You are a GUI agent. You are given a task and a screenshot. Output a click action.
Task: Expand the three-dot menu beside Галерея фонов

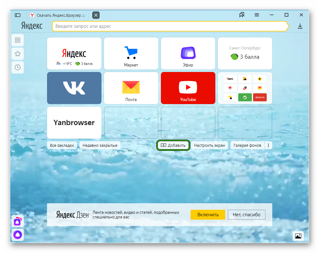(269, 145)
